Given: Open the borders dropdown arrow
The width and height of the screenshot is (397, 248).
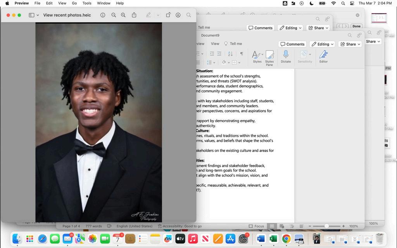Looking at the screenshot, I should [239, 62].
